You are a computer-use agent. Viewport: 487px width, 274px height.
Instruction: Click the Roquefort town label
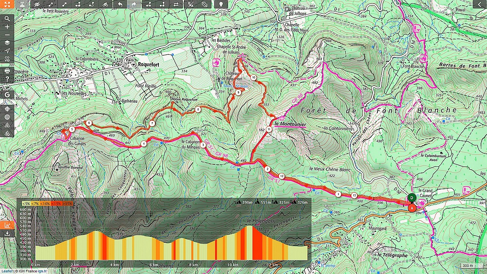148,64
